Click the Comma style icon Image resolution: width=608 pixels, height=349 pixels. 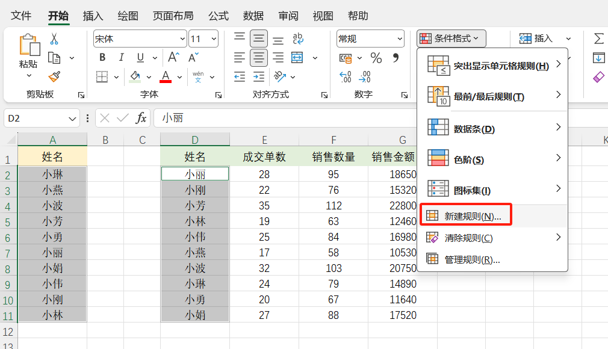click(396, 57)
